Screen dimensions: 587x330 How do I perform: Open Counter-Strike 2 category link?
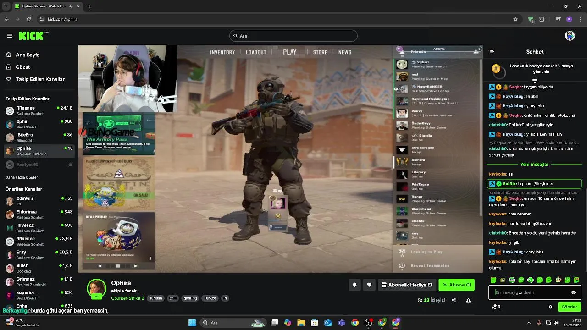127,298
